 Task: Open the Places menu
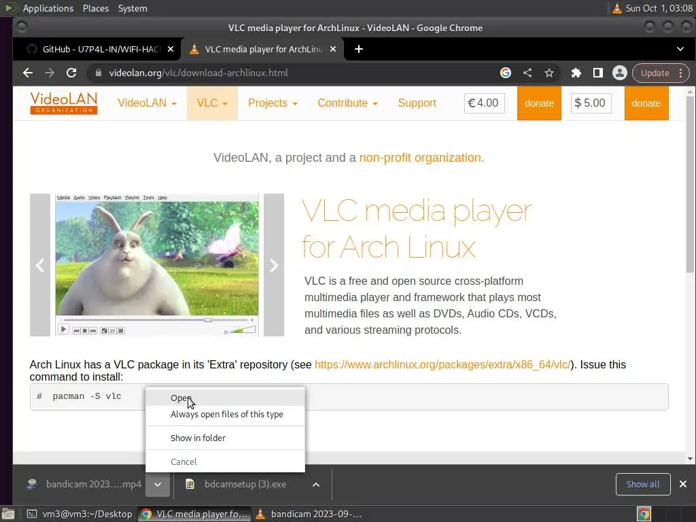[95, 8]
